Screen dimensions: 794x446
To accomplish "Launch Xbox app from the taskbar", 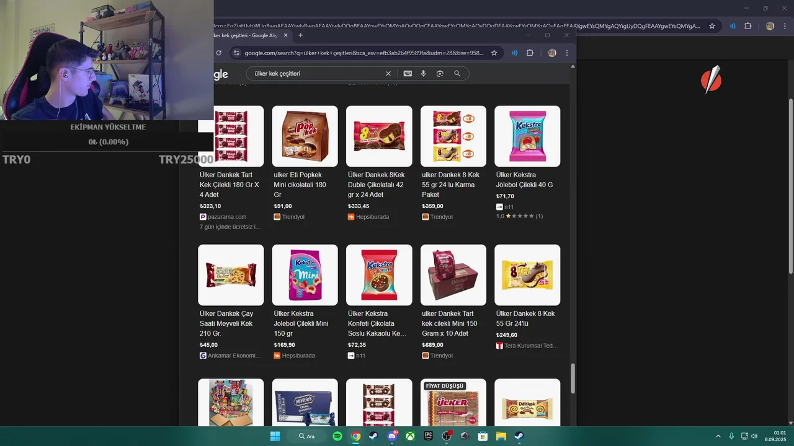I will point(410,436).
